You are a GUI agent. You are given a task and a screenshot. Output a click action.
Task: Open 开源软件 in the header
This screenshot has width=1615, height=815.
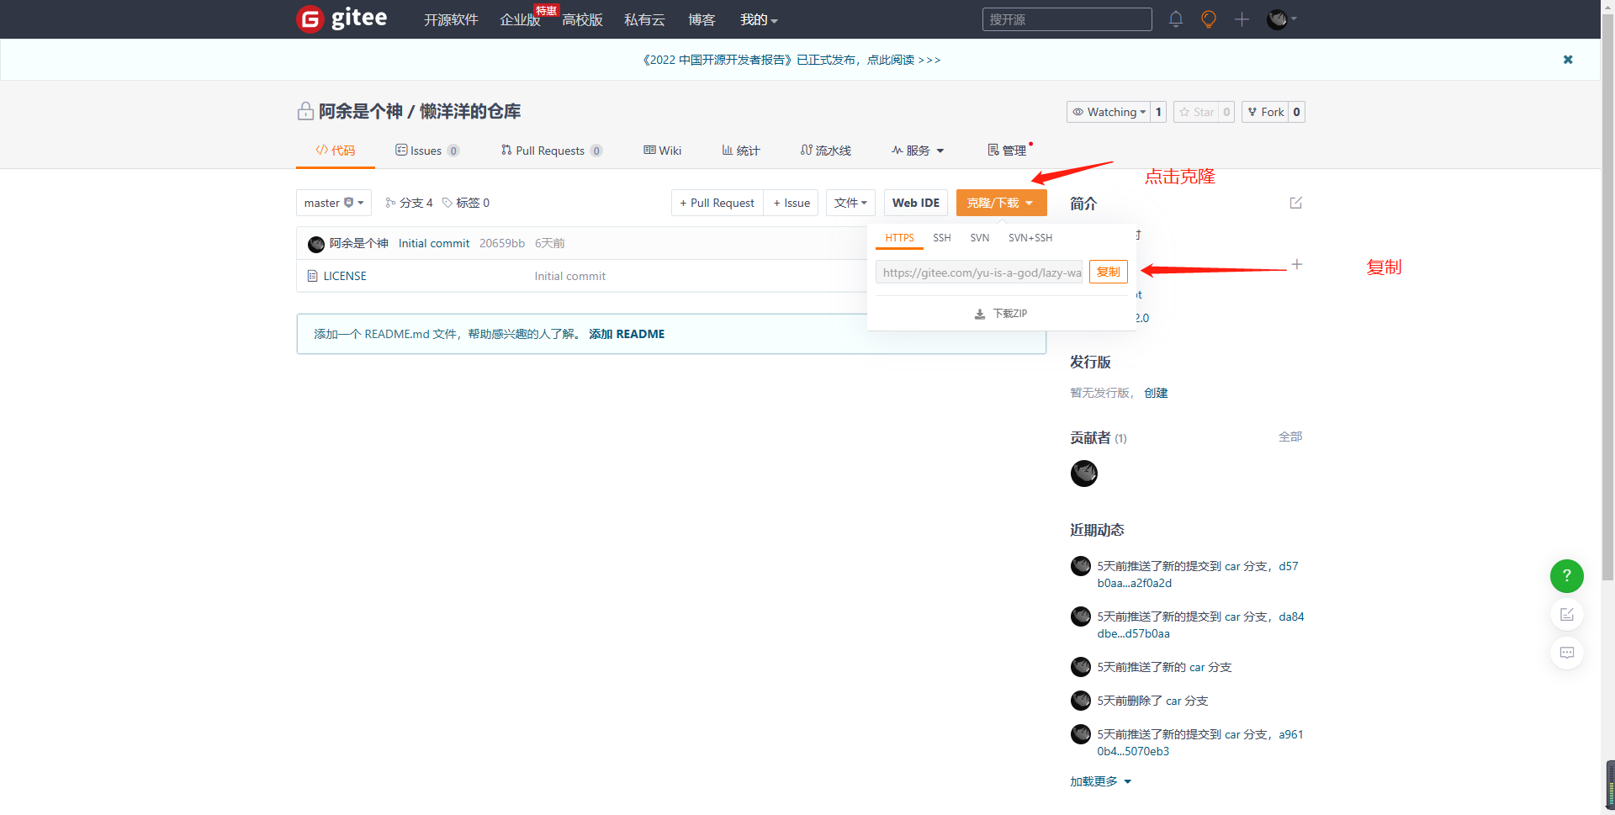coord(451,19)
